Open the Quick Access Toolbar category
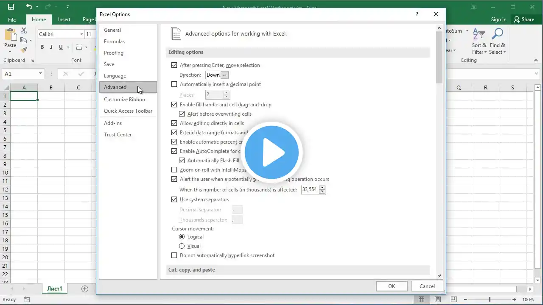543x305 pixels. pos(128,111)
